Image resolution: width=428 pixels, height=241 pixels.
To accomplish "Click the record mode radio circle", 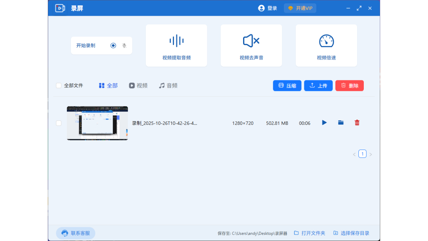I will tap(113, 45).
